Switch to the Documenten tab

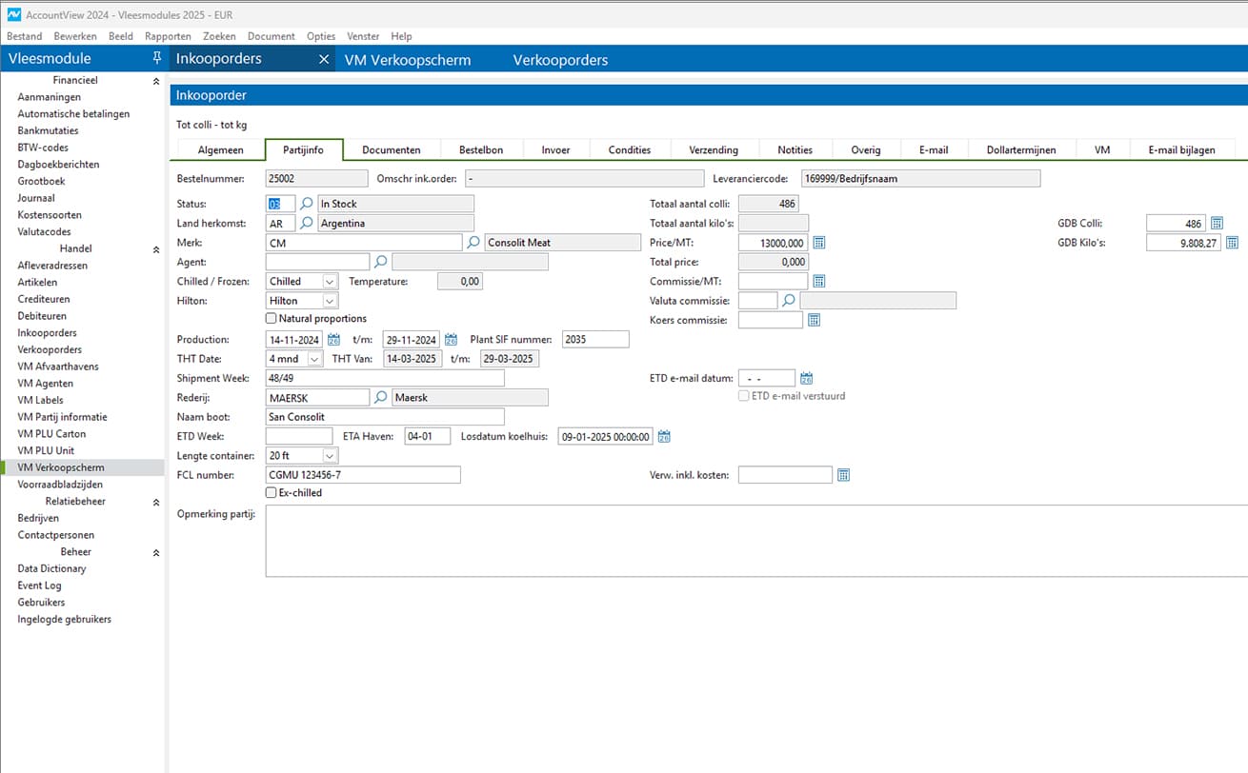coord(391,149)
